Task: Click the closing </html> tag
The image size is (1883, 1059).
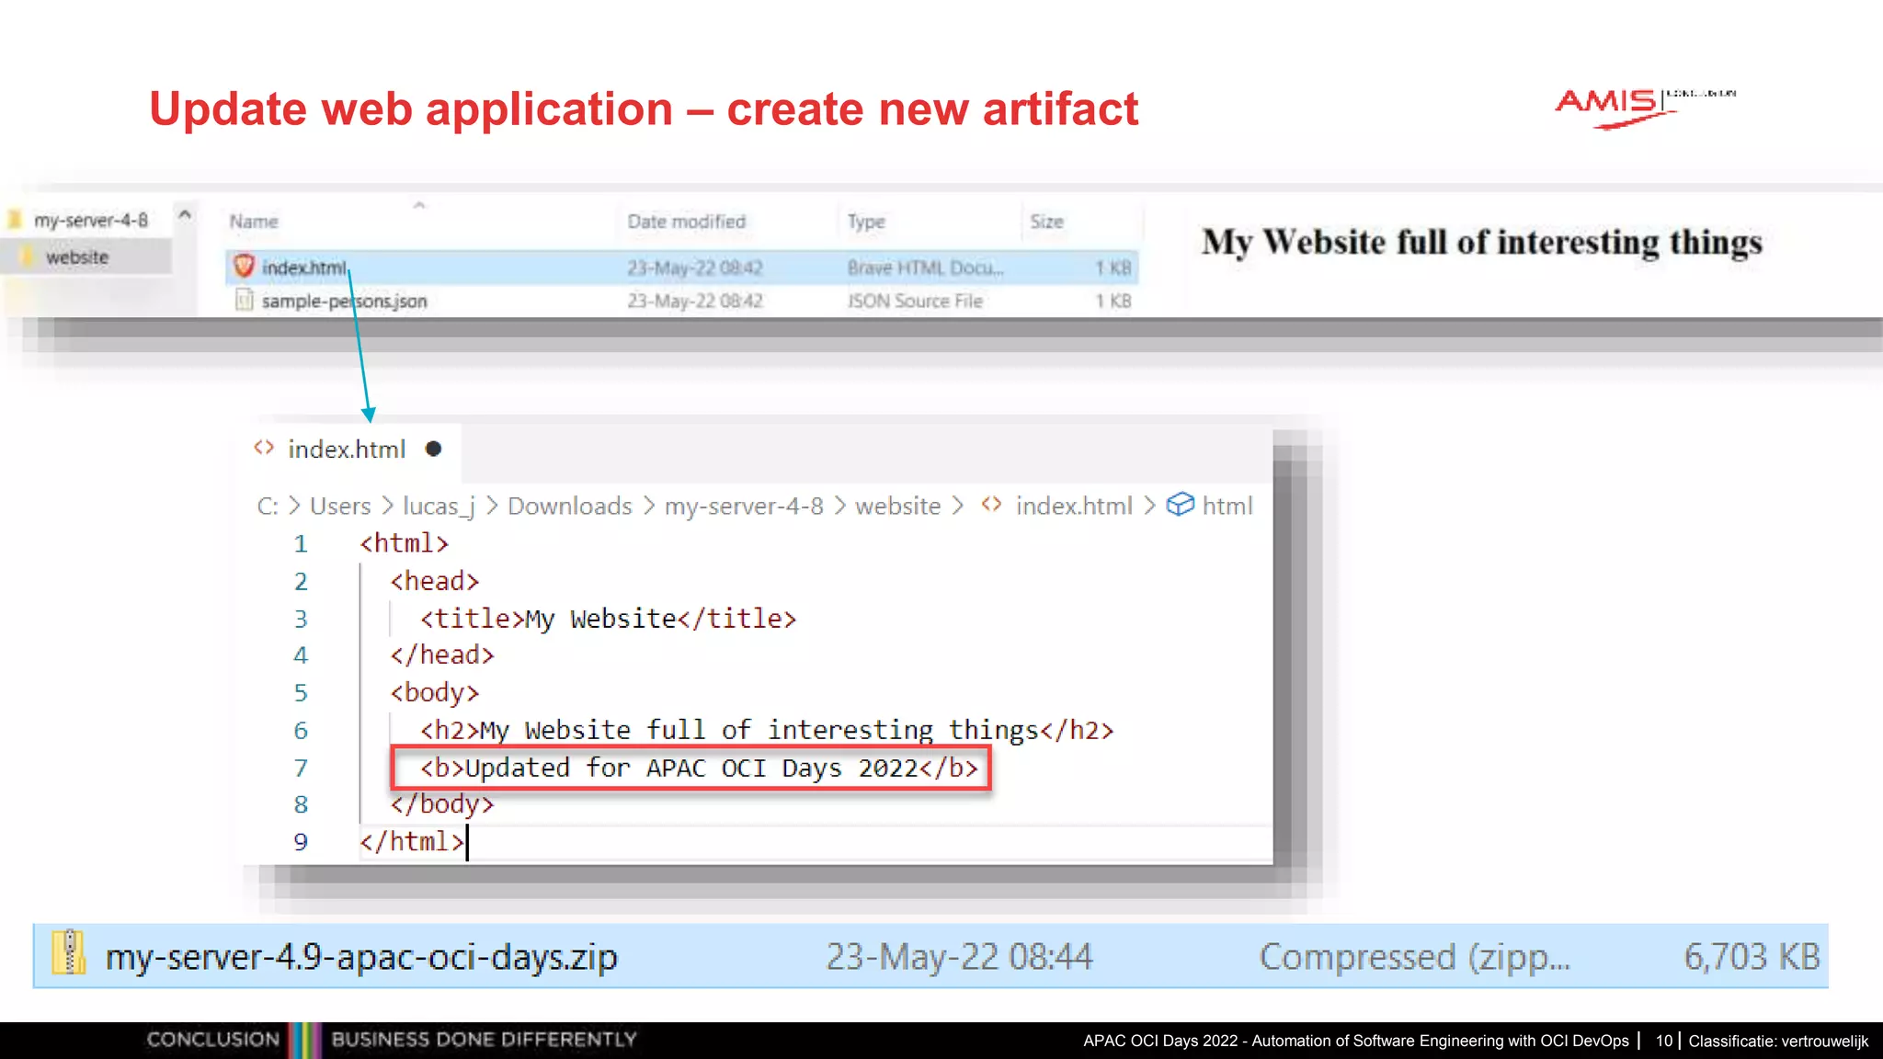Action: click(412, 842)
